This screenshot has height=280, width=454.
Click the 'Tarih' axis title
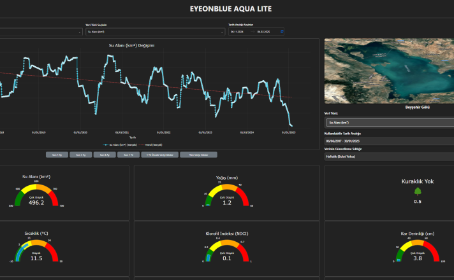[133, 137]
